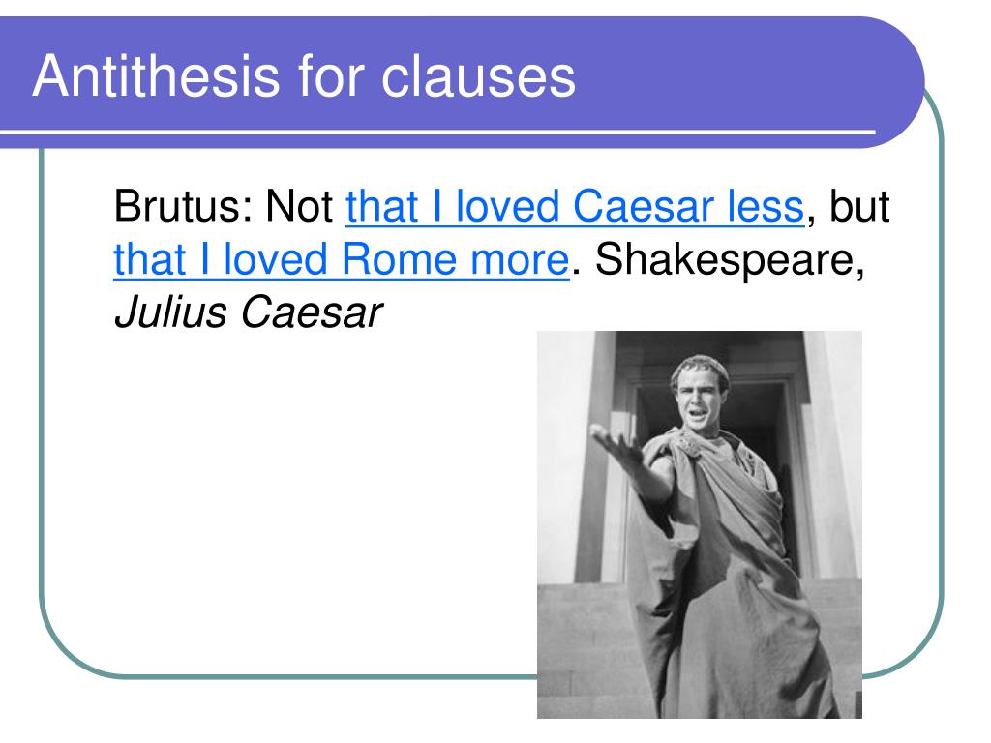Viewport: 991px width, 743px height.
Task: Click the word "but" after the first link
Action: point(858,206)
